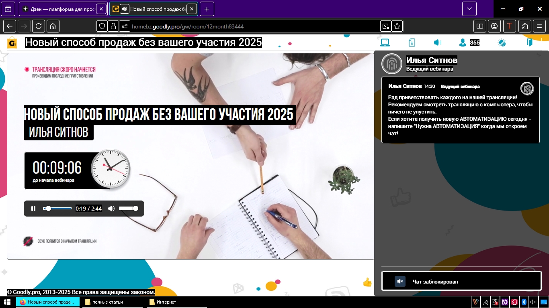This screenshot has height=308, width=549.
Task: Toggle the day/night theme icon
Action: tap(502, 43)
